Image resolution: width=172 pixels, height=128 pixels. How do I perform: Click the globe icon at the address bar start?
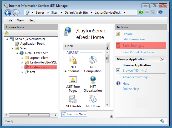[x=28, y=13]
